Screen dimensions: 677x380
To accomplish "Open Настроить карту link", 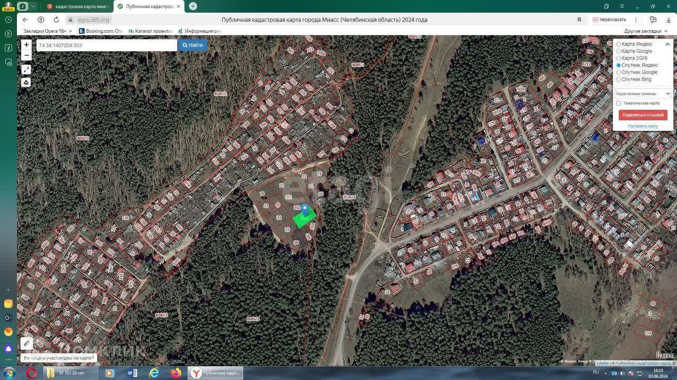I will pyautogui.click(x=643, y=126).
